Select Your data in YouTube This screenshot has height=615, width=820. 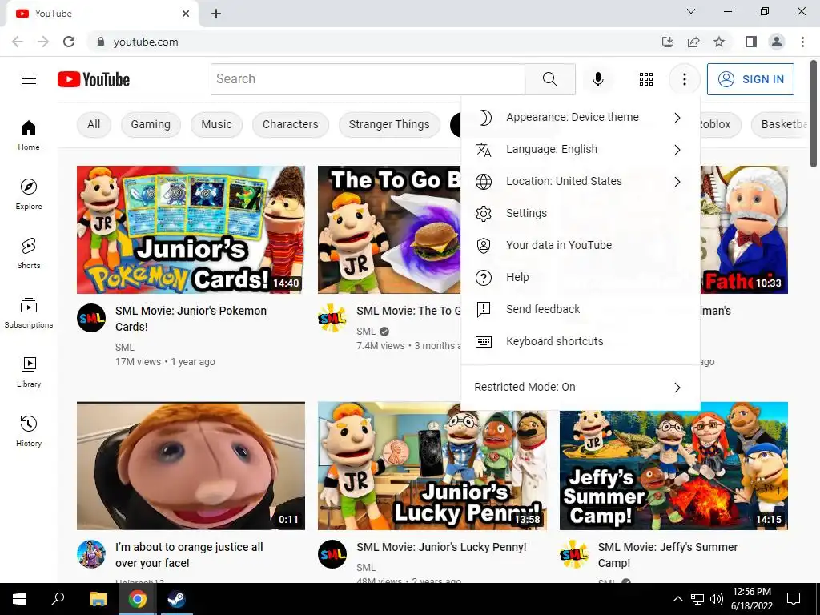581,245
